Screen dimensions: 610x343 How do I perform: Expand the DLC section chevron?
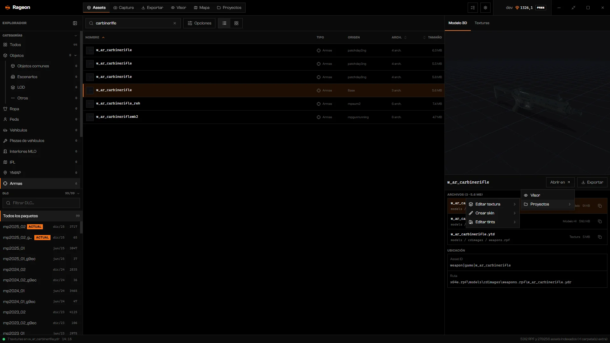coord(78,193)
